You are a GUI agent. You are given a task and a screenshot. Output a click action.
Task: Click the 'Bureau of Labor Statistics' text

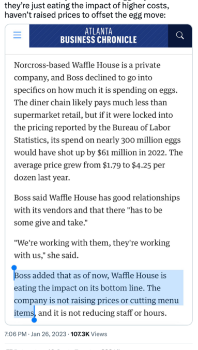[x=93, y=134]
